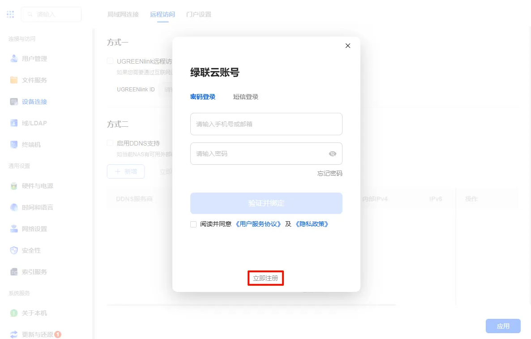Open the 门户设置 tab
This screenshot has height=339, width=531.
point(199,14)
